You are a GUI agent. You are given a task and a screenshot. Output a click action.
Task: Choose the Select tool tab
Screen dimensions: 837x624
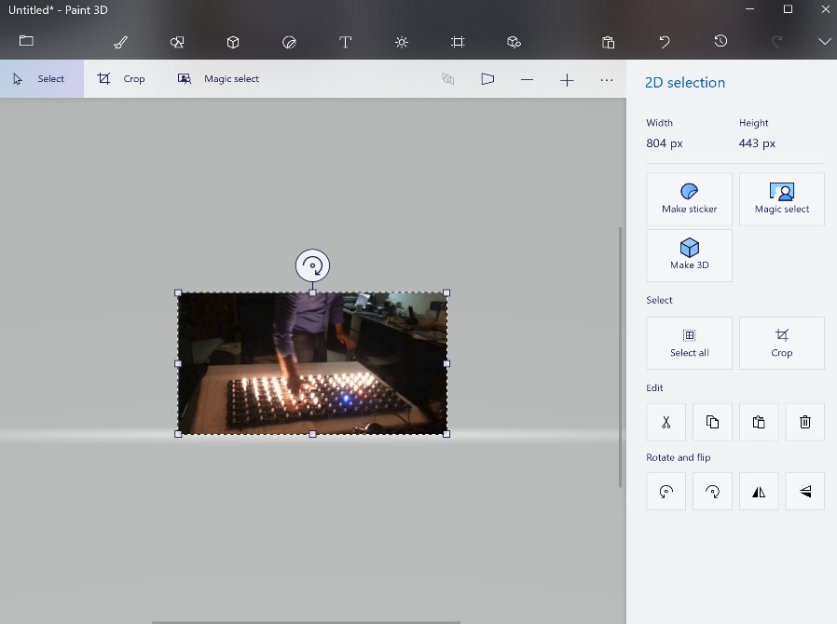point(42,79)
